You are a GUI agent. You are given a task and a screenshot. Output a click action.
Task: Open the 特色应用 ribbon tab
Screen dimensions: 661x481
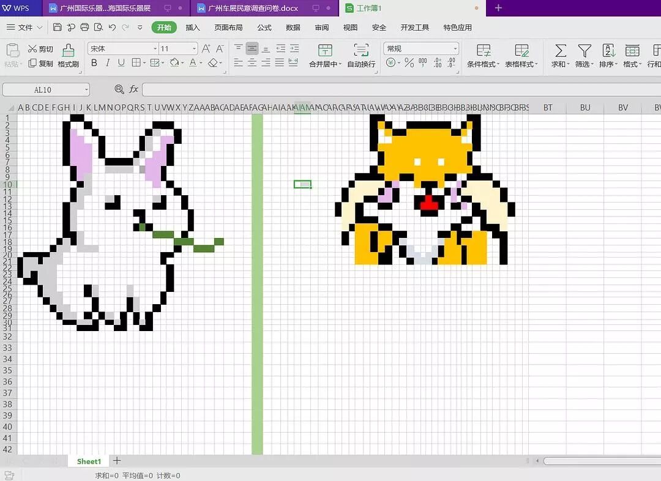pyautogui.click(x=457, y=28)
